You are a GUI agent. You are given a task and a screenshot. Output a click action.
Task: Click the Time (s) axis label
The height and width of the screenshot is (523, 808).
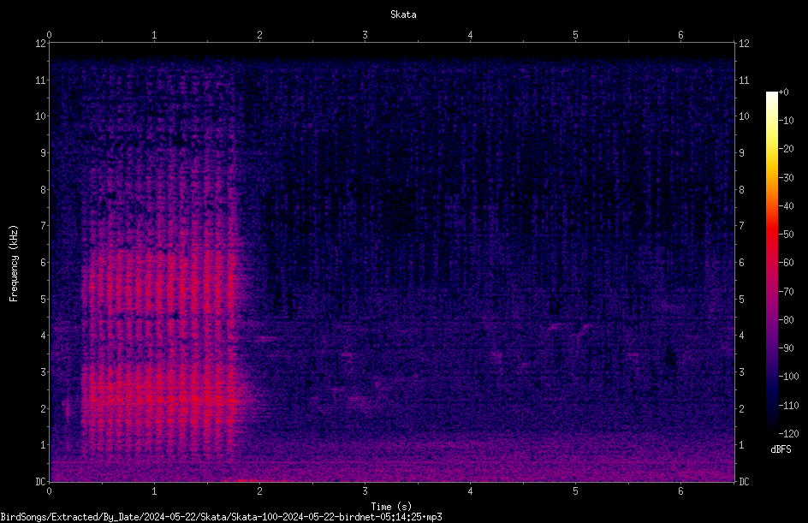pos(391,507)
